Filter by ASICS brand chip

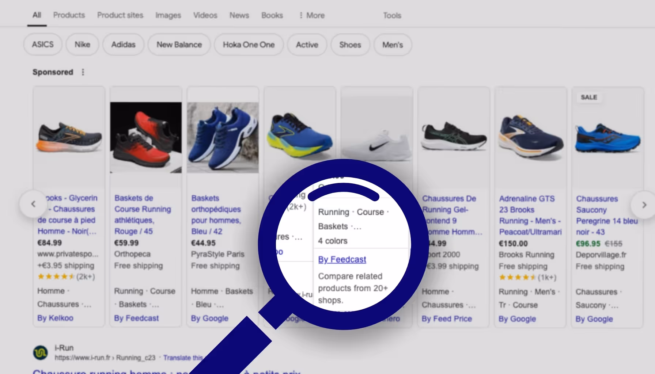(x=43, y=45)
